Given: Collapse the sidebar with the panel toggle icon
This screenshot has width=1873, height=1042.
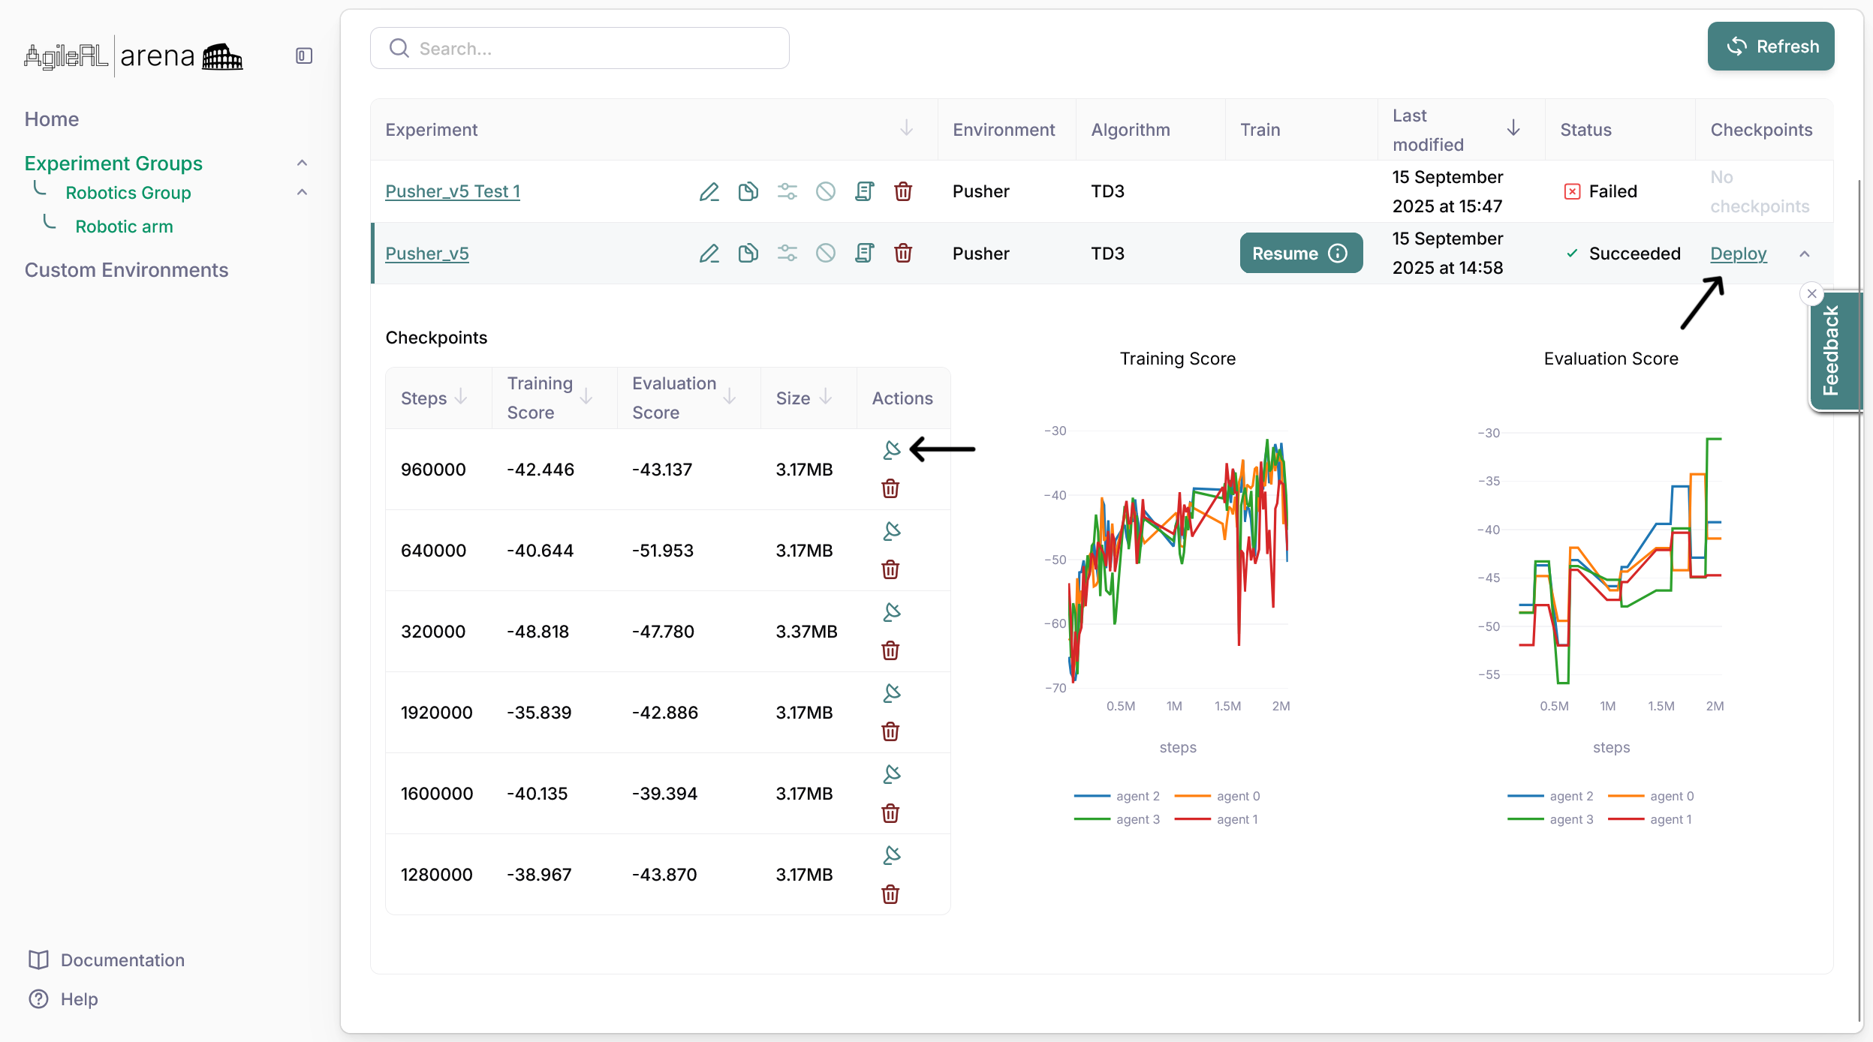Looking at the screenshot, I should pyautogui.click(x=303, y=56).
